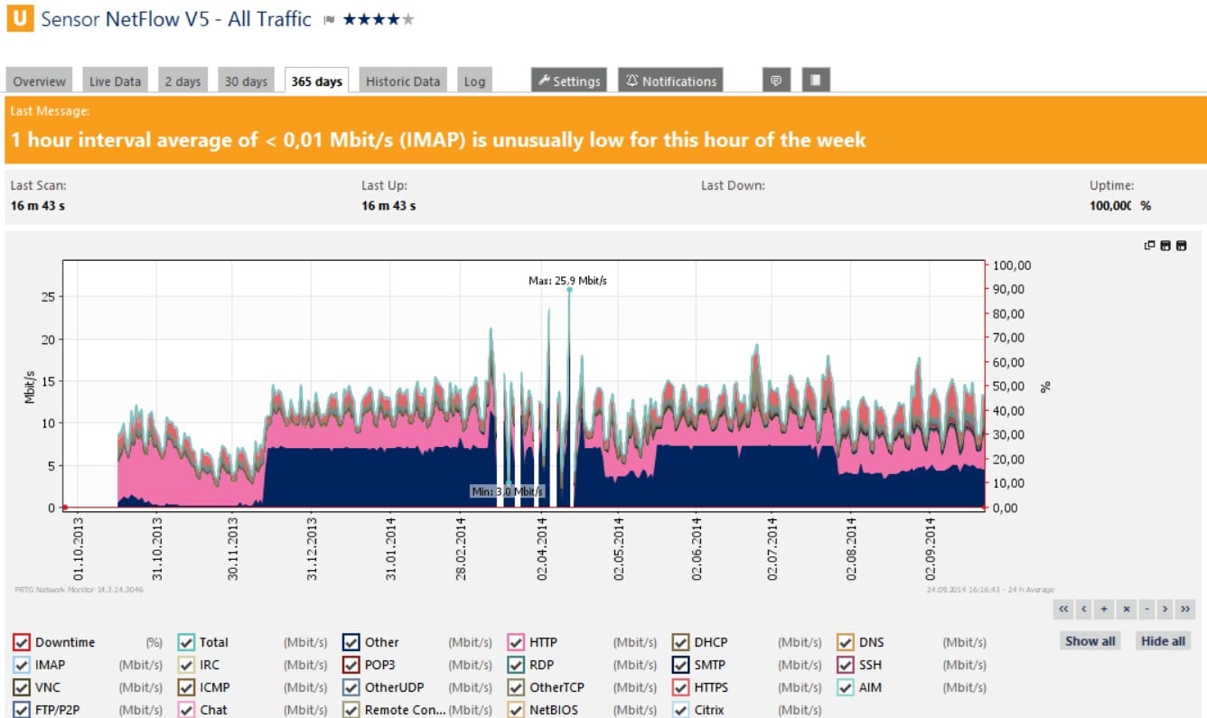
Task: Toggle the SSH channel checkbox
Action: click(846, 665)
